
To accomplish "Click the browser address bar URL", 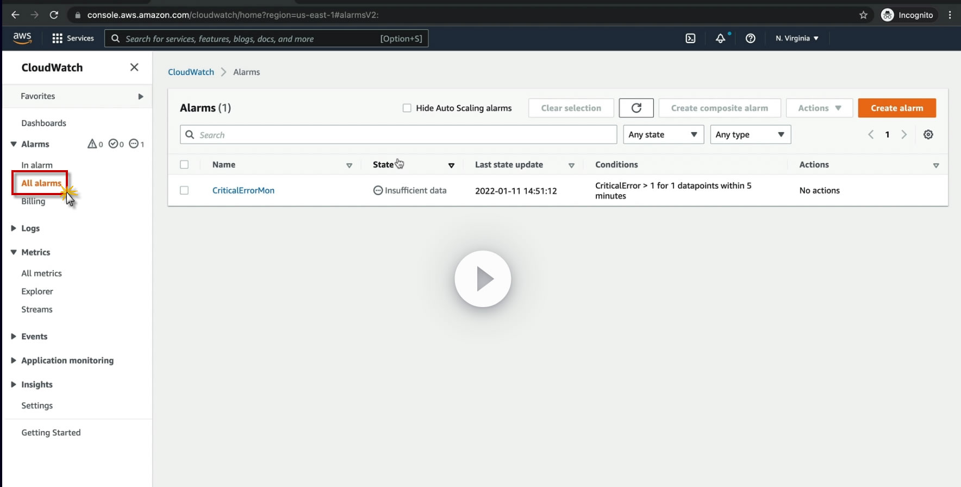I will click(233, 15).
